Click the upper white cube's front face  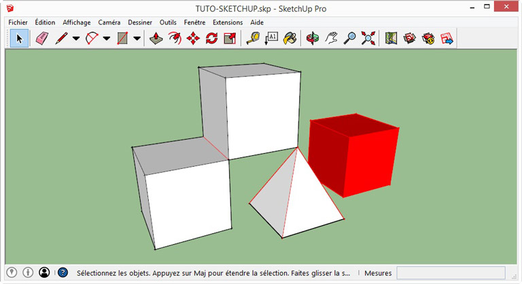[x=263, y=116]
